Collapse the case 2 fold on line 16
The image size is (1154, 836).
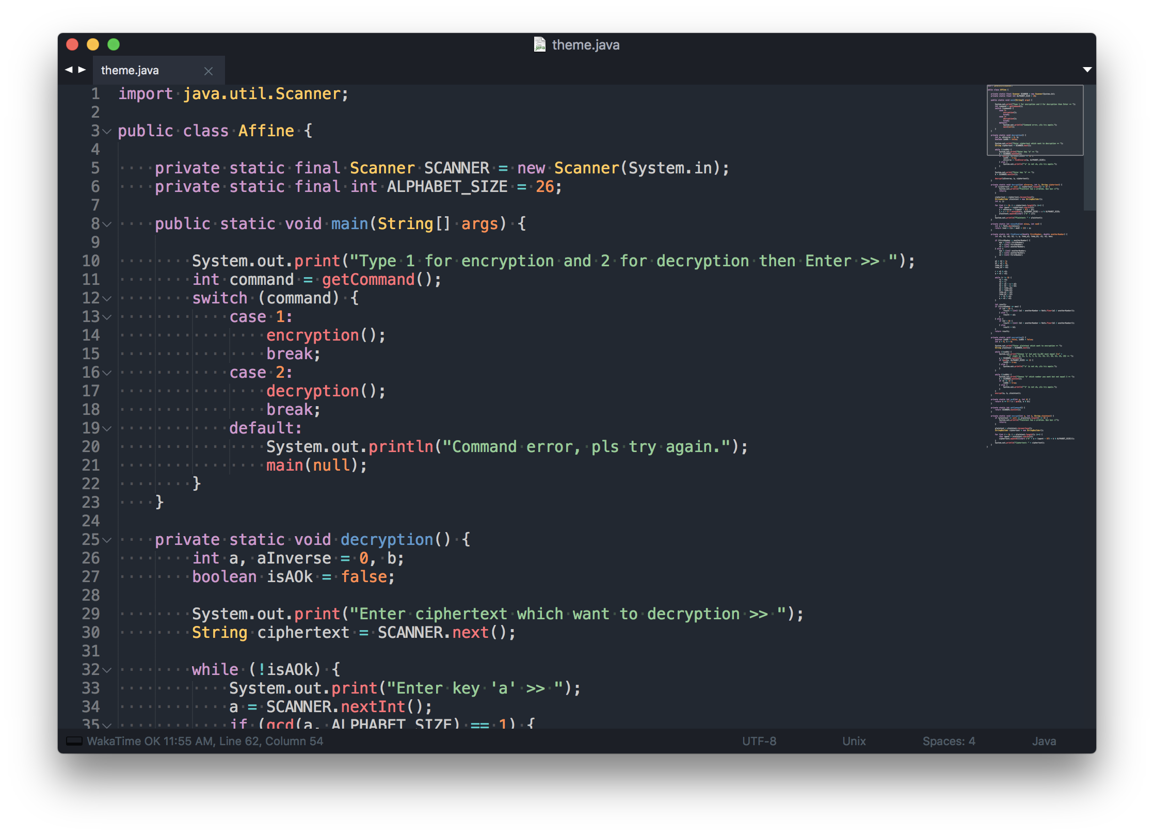pyautogui.click(x=107, y=373)
